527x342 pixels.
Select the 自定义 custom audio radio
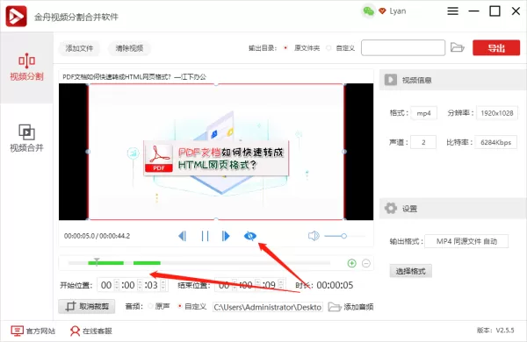[x=180, y=306]
